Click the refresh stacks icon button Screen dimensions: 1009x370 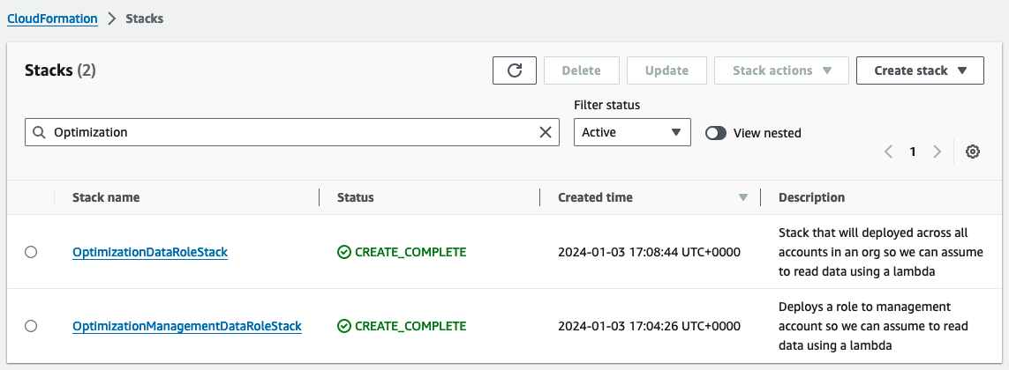pyautogui.click(x=514, y=70)
